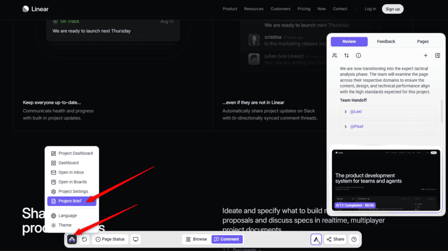This screenshot has height=251, width=448.
Task: Click the sun icon next to Theme
Action: tap(53, 225)
